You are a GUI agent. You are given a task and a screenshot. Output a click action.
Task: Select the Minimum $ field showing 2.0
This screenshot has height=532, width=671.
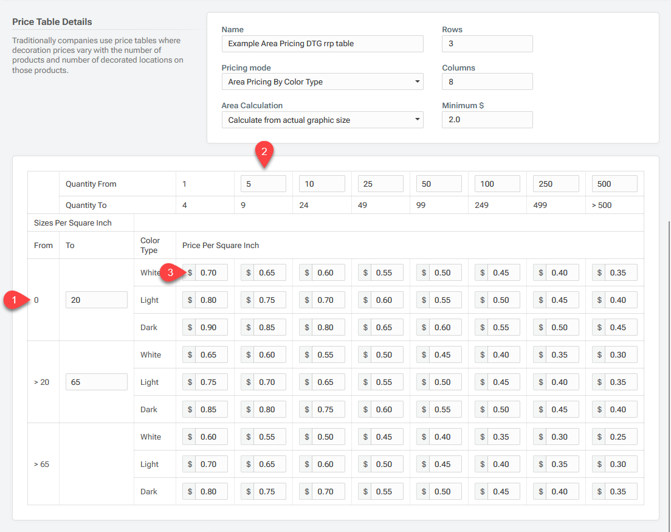(487, 120)
